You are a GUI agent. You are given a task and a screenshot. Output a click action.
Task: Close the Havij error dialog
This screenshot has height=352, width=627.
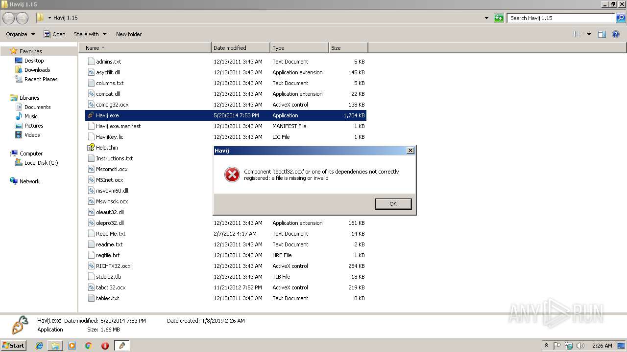(410, 151)
